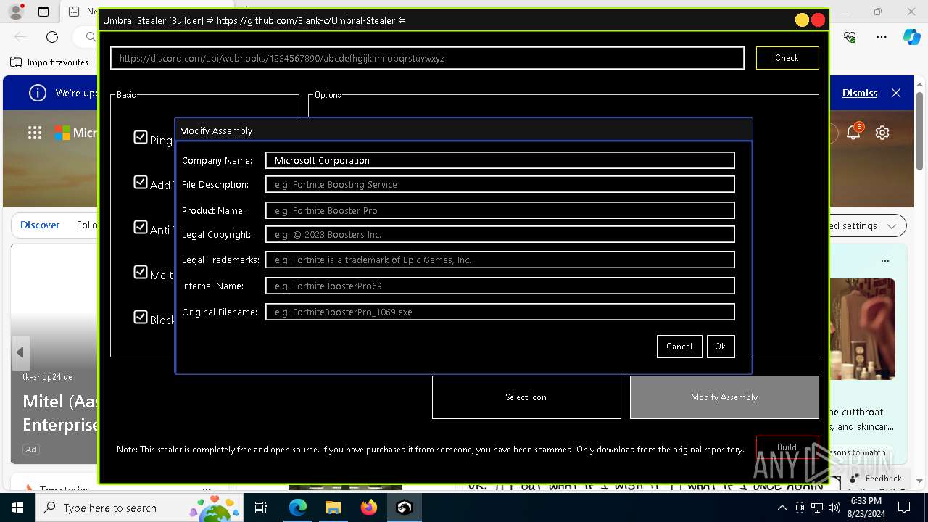Click the Edge refresh icon
Screen dimensions: 928x522
[x=52, y=37]
